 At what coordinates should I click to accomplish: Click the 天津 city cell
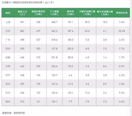pos(8,66)
